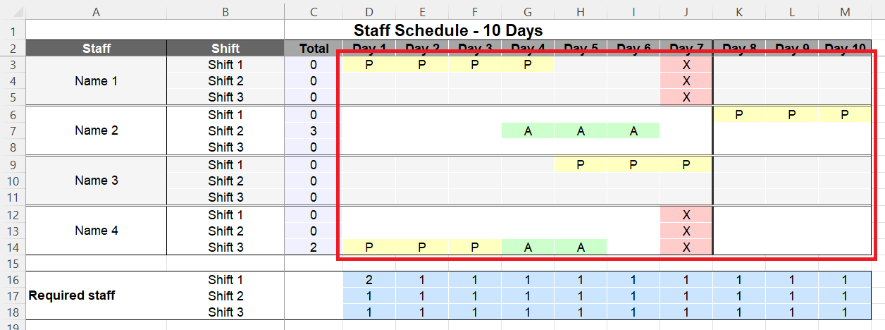Click Name 3's yellow 'P' cell under Day 5
Image resolution: width=885 pixels, height=330 pixels.
point(581,164)
